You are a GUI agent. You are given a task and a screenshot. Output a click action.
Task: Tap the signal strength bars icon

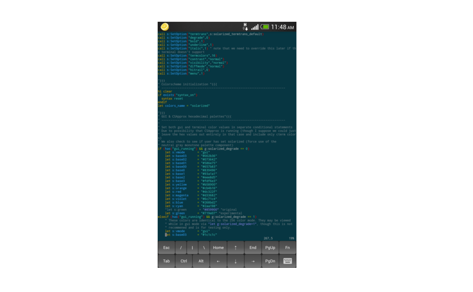tap(255, 27)
